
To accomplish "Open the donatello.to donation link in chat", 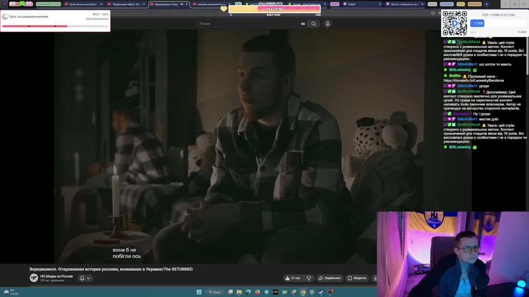I will coord(474,80).
